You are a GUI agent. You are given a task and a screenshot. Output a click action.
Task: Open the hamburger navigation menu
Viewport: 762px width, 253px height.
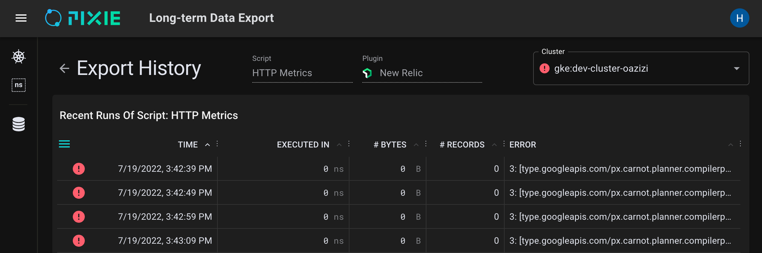(21, 18)
